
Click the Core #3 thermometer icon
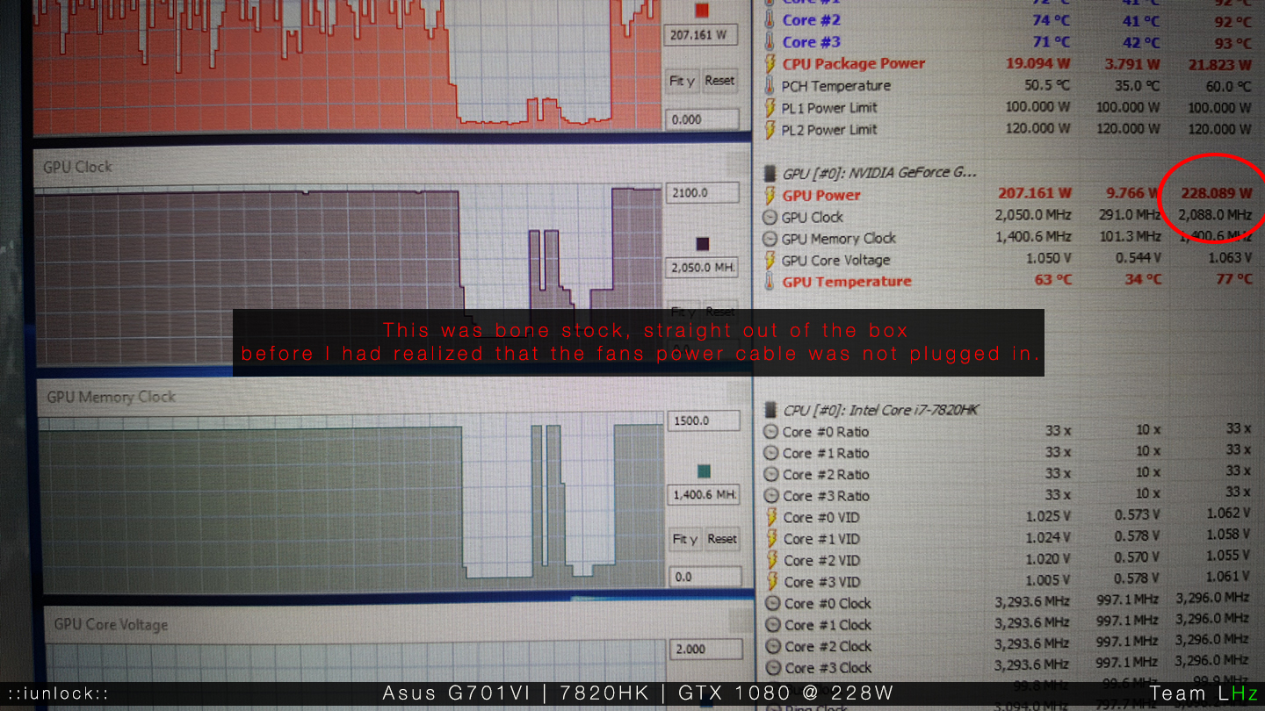pyautogui.click(x=770, y=42)
